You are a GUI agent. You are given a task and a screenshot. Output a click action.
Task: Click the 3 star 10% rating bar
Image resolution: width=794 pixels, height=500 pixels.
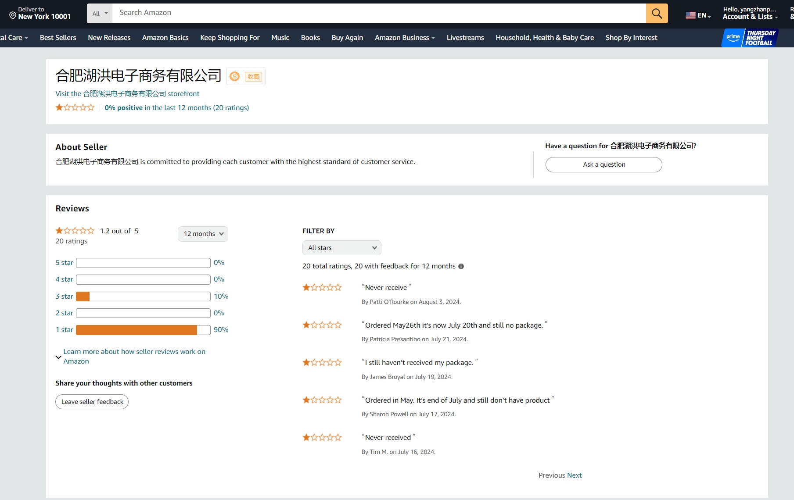coord(143,296)
